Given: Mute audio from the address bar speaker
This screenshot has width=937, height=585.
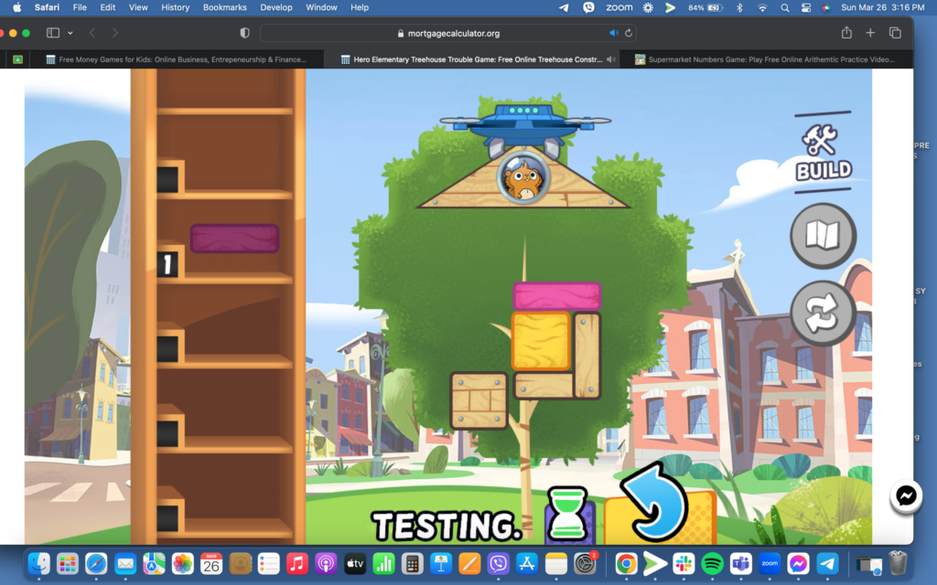Looking at the screenshot, I should (614, 33).
